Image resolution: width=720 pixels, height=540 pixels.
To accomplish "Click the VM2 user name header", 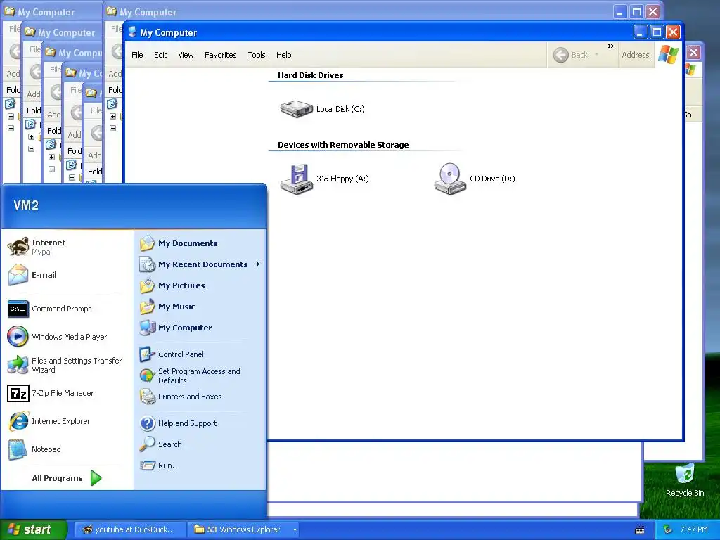I will click(x=26, y=205).
